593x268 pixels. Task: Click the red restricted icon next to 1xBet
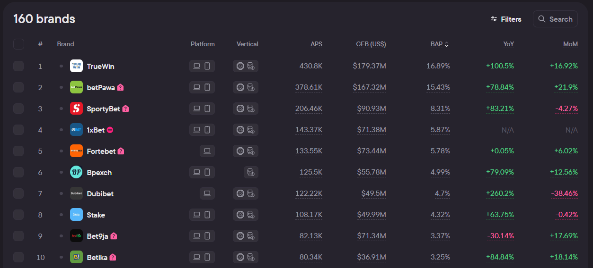[110, 130]
